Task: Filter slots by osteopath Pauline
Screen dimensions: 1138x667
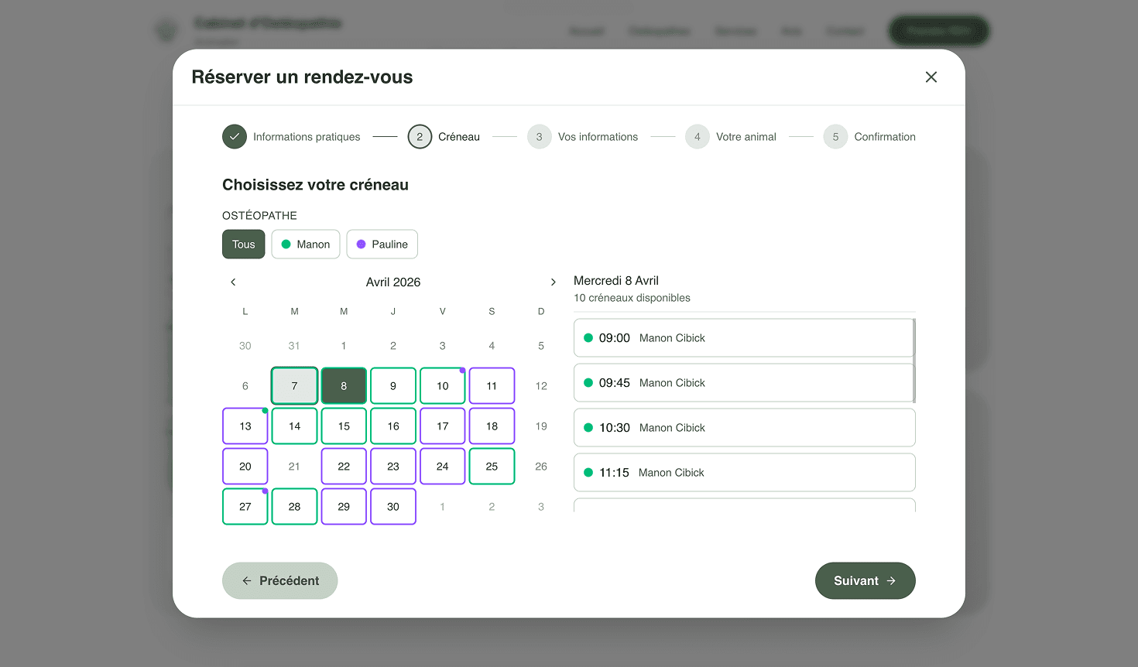Action: [382, 245]
